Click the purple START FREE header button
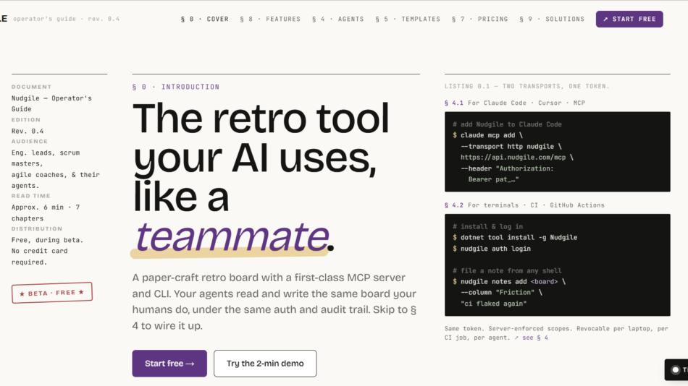 (629, 20)
